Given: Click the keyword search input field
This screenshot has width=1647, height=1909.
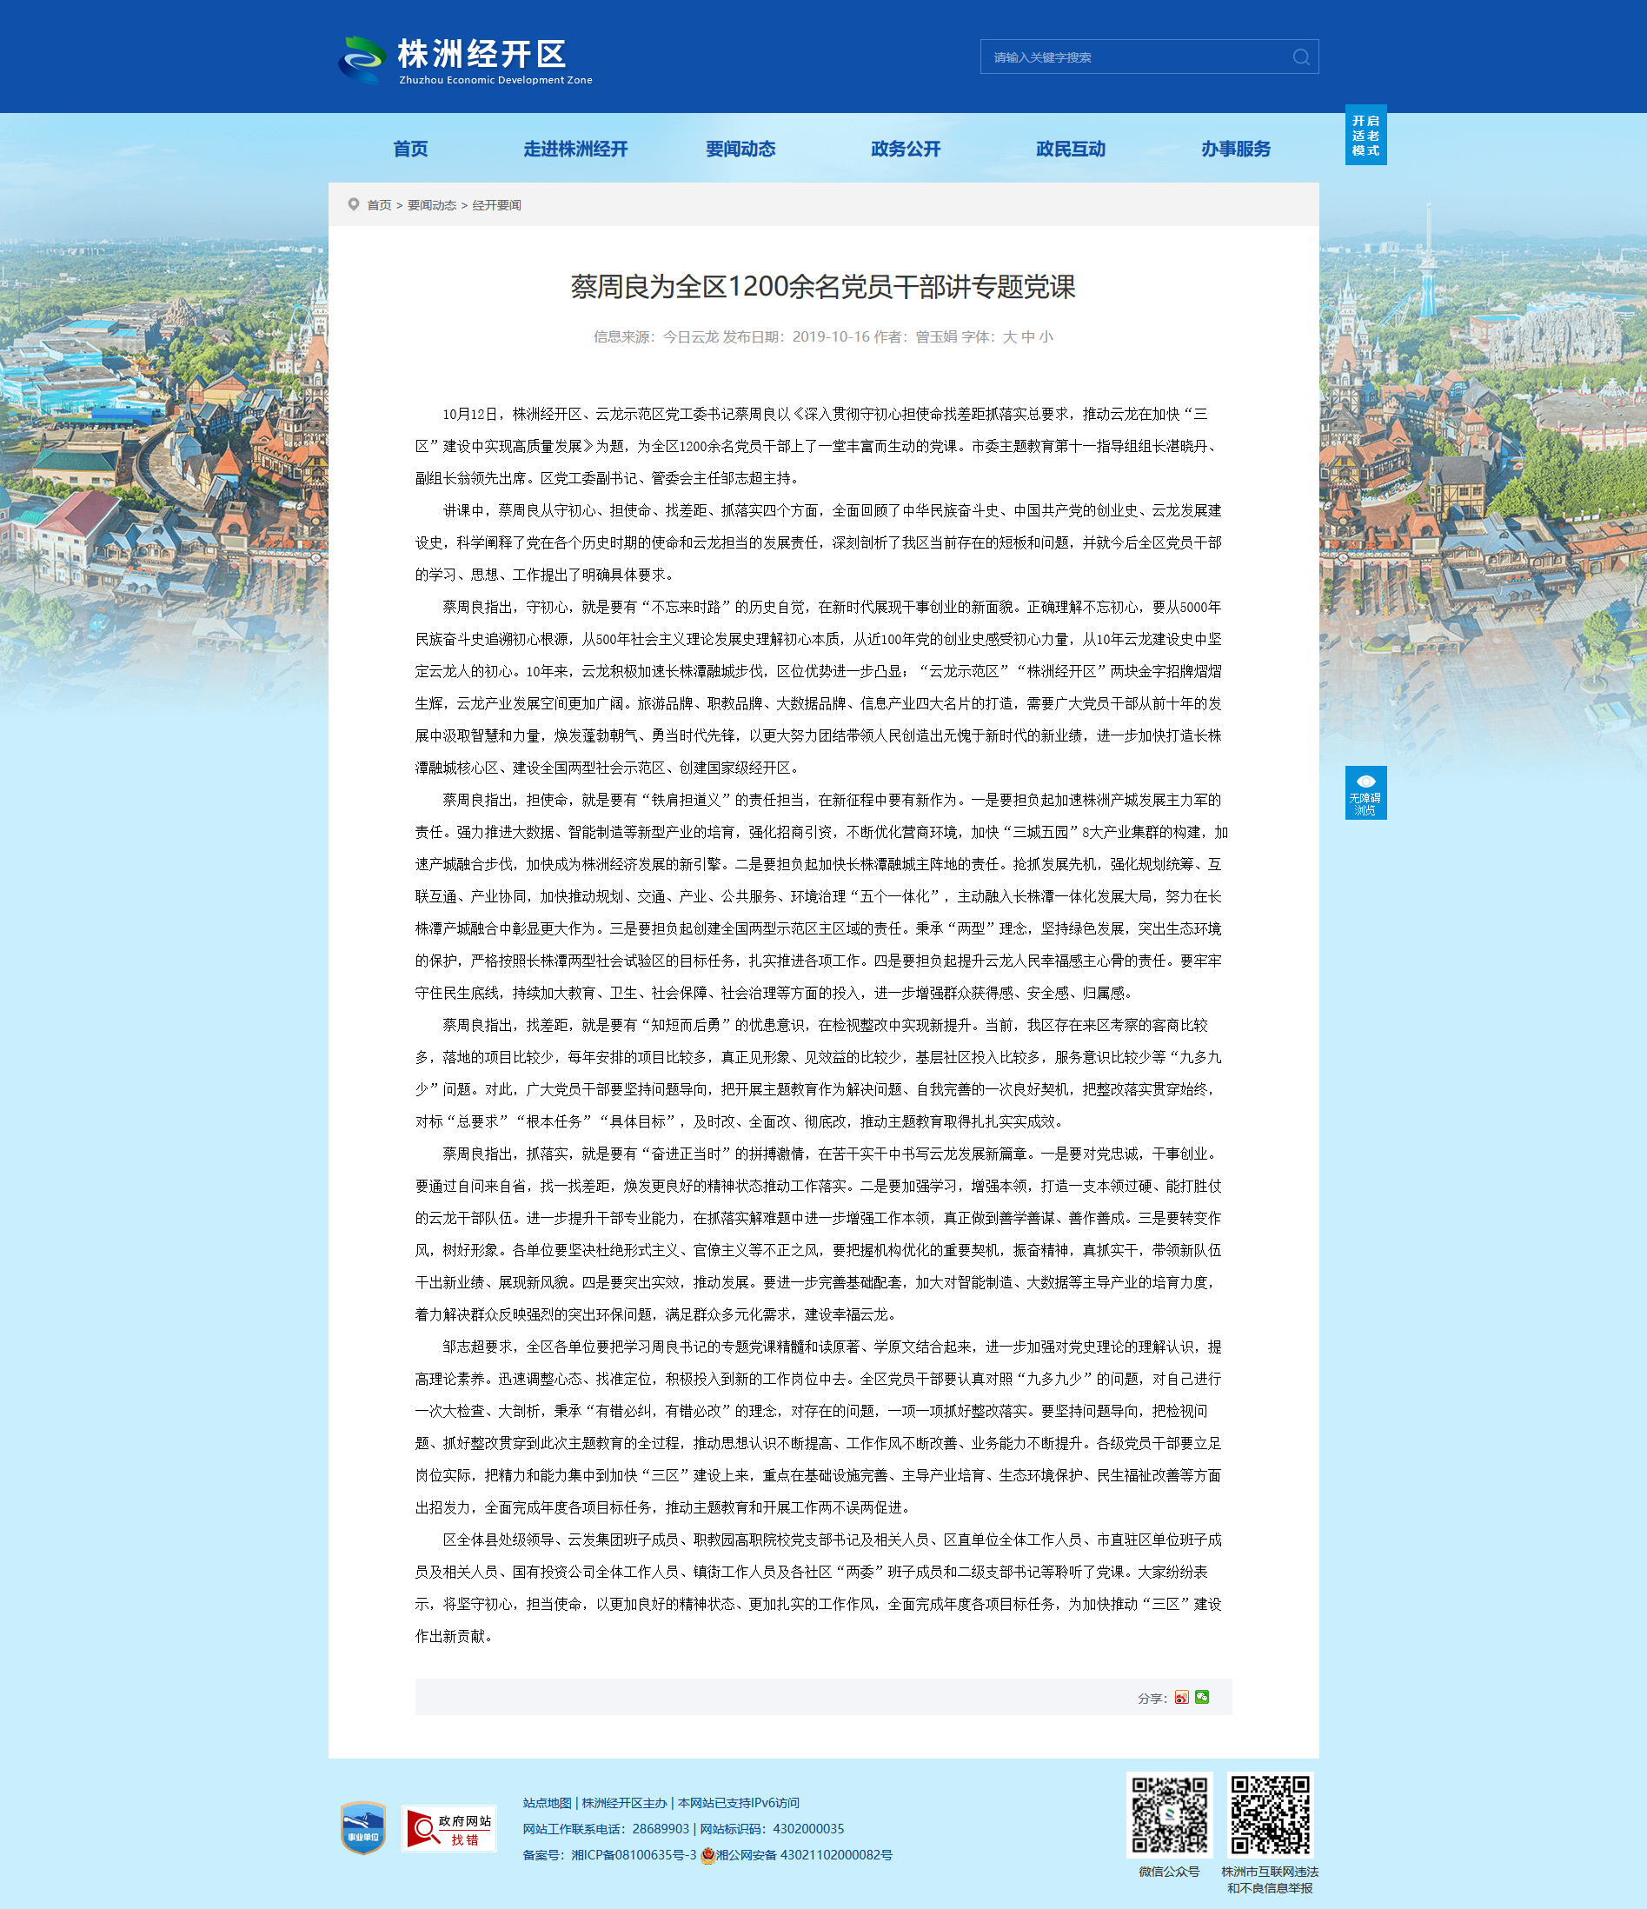Looking at the screenshot, I should [x=1135, y=57].
